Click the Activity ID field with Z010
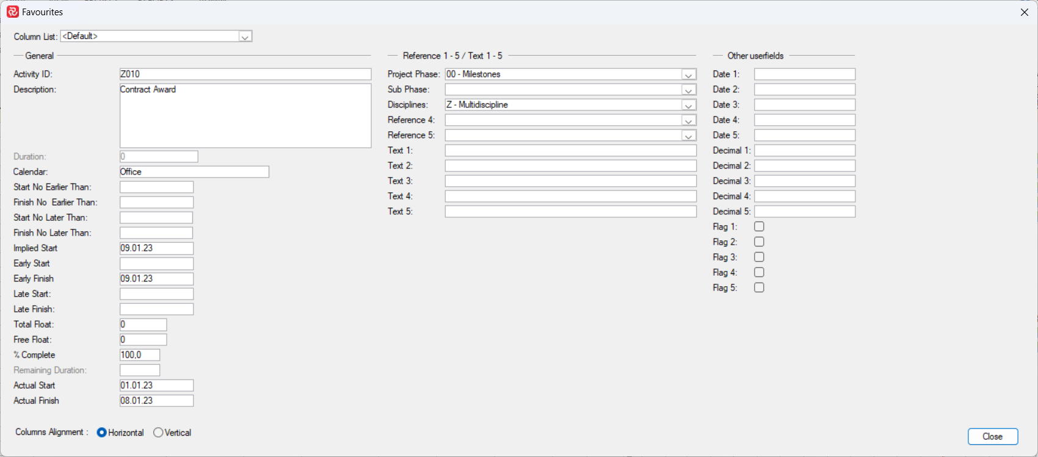 [x=245, y=74]
